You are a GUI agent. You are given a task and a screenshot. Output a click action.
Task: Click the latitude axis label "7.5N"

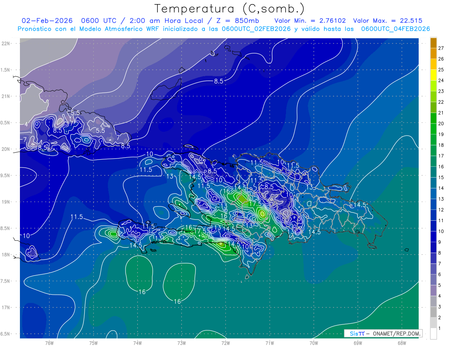[x=6, y=281]
